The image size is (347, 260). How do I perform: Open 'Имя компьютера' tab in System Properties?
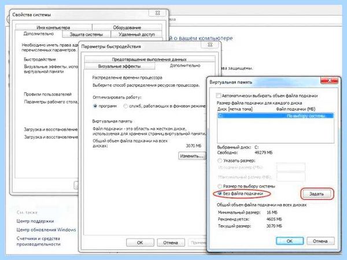53,27
